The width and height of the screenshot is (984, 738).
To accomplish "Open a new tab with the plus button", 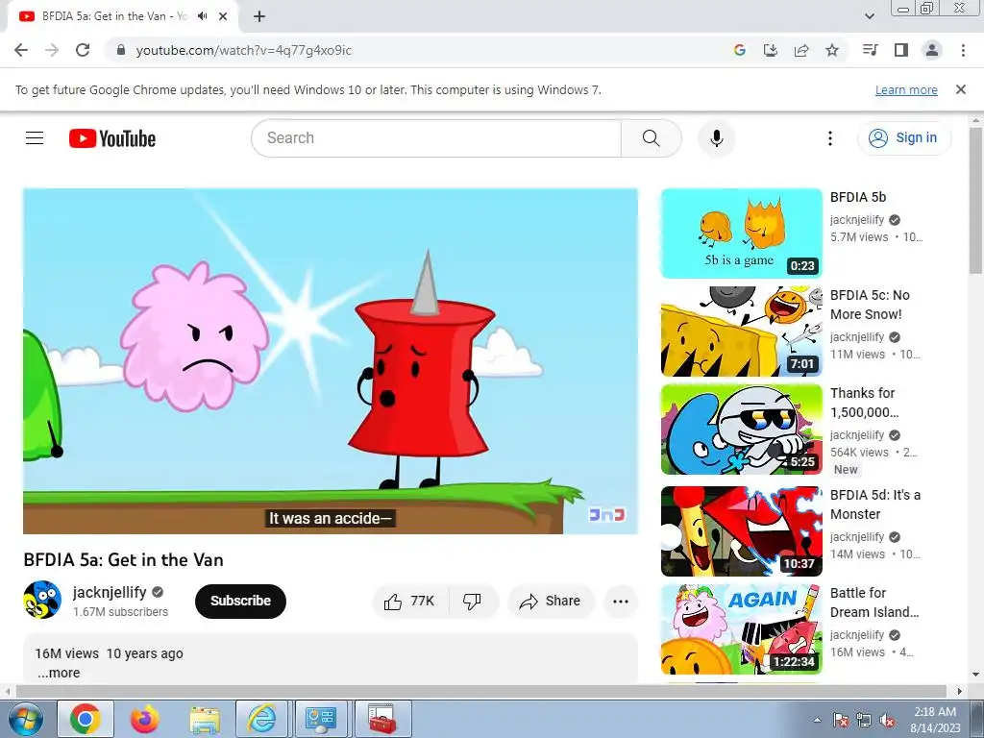I will pos(259,16).
